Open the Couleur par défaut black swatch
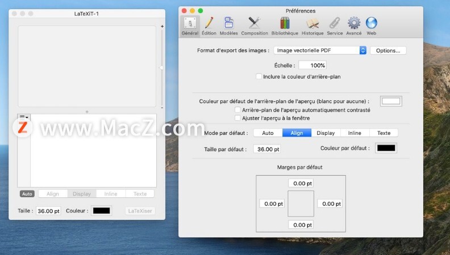Screen dimensions: 450x255 [x=386, y=148]
